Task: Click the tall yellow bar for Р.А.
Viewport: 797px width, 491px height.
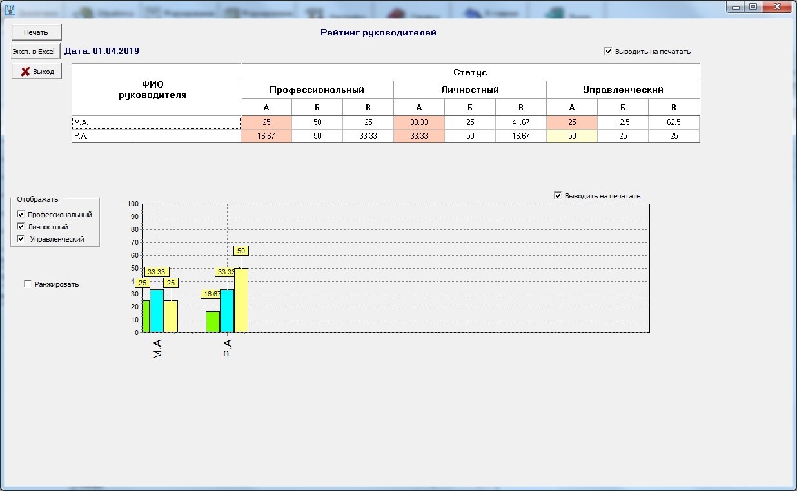Action: [x=241, y=300]
